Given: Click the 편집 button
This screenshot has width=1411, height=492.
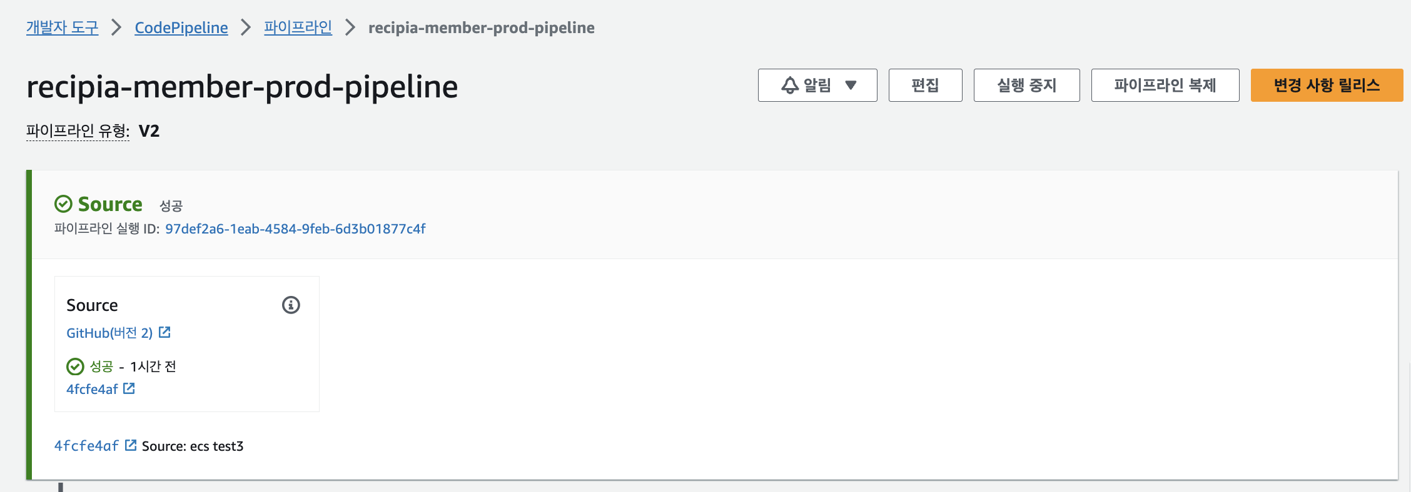Looking at the screenshot, I should click(x=925, y=86).
